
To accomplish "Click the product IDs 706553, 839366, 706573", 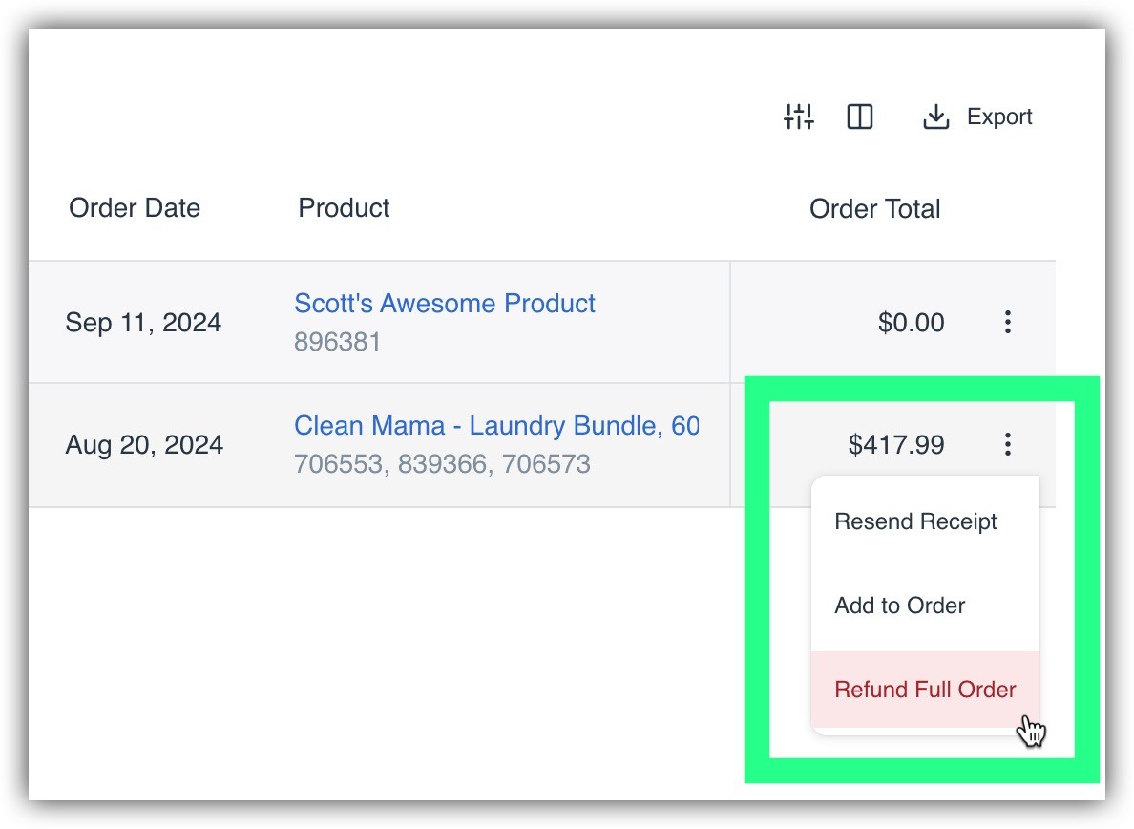I will tap(442, 464).
